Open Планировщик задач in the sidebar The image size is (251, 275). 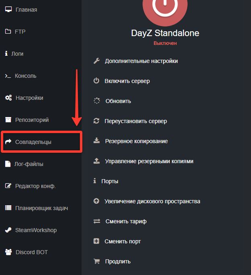(x=41, y=208)
